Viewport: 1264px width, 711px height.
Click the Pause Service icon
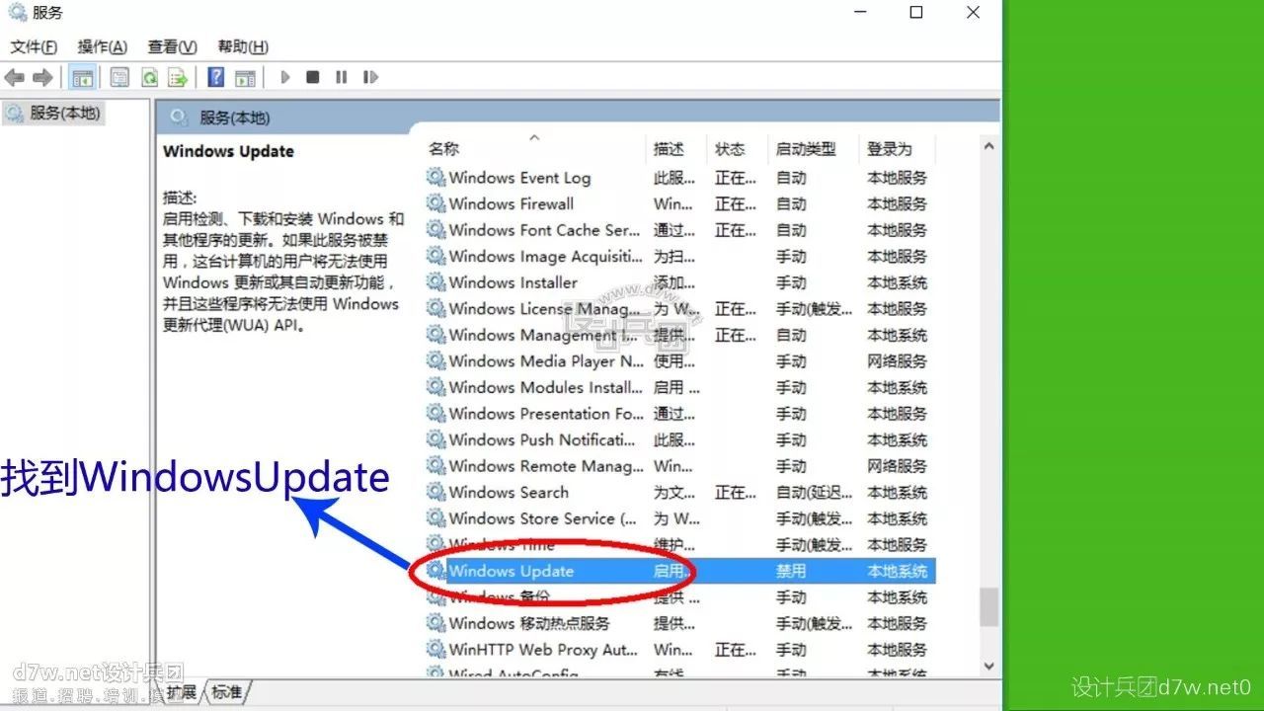coord(342,77)
